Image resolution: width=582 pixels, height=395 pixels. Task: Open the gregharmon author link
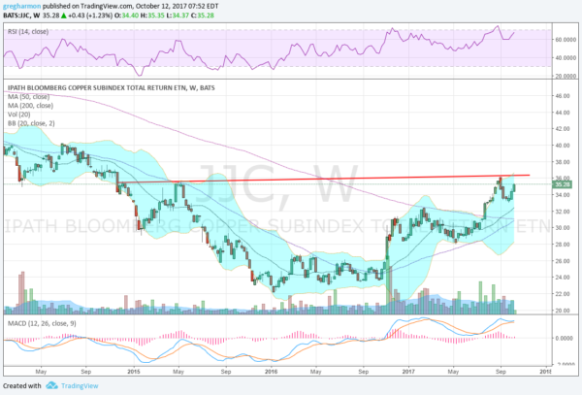(22, 7)
